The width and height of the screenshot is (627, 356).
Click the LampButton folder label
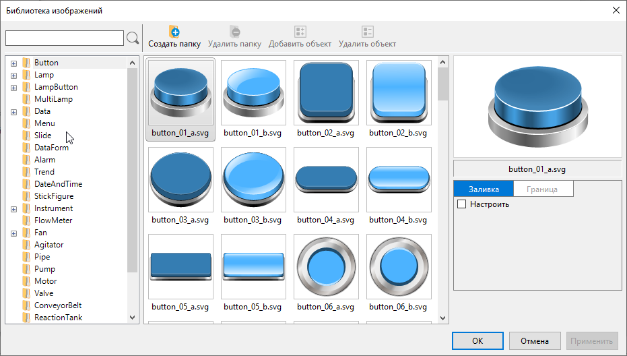pyautogui.click(x=56, y=87)
